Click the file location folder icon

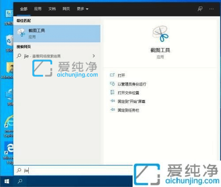(x=112, y=92)
